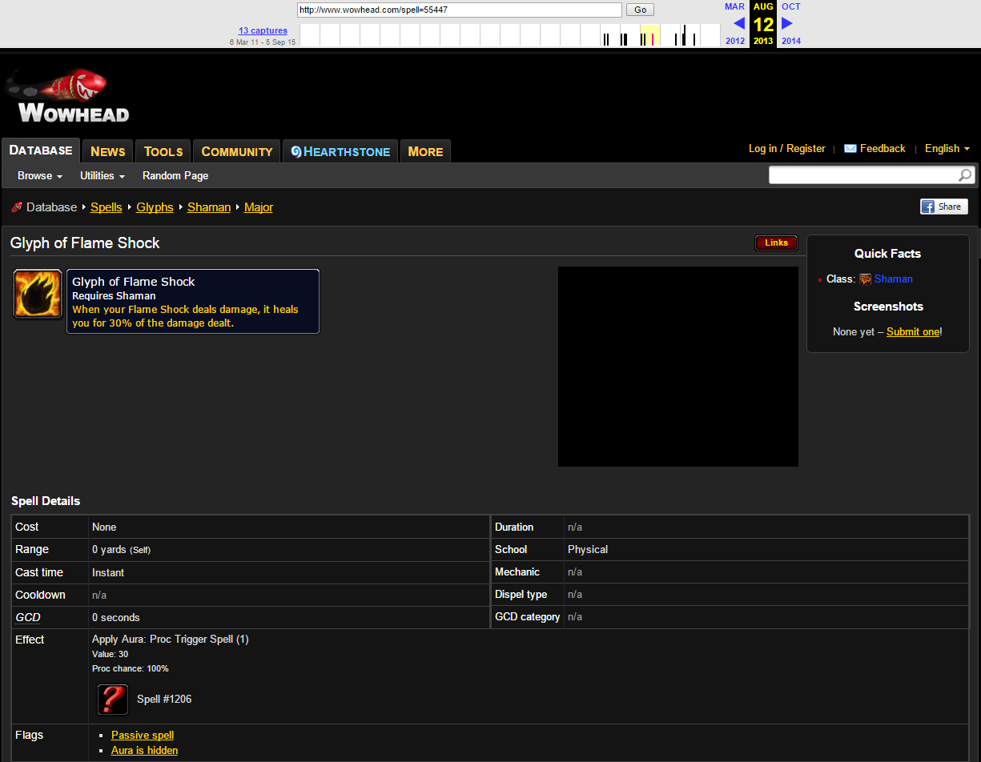Click the Wowhead search input field

click(863, 175)
